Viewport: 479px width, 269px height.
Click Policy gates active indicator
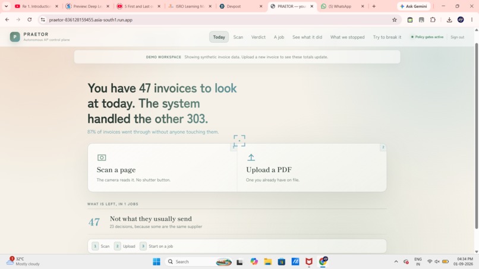pos(427,37)
